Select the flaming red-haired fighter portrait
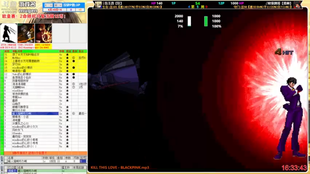The image size is (310, 174). pyautogui.click(x=43, y=33)
